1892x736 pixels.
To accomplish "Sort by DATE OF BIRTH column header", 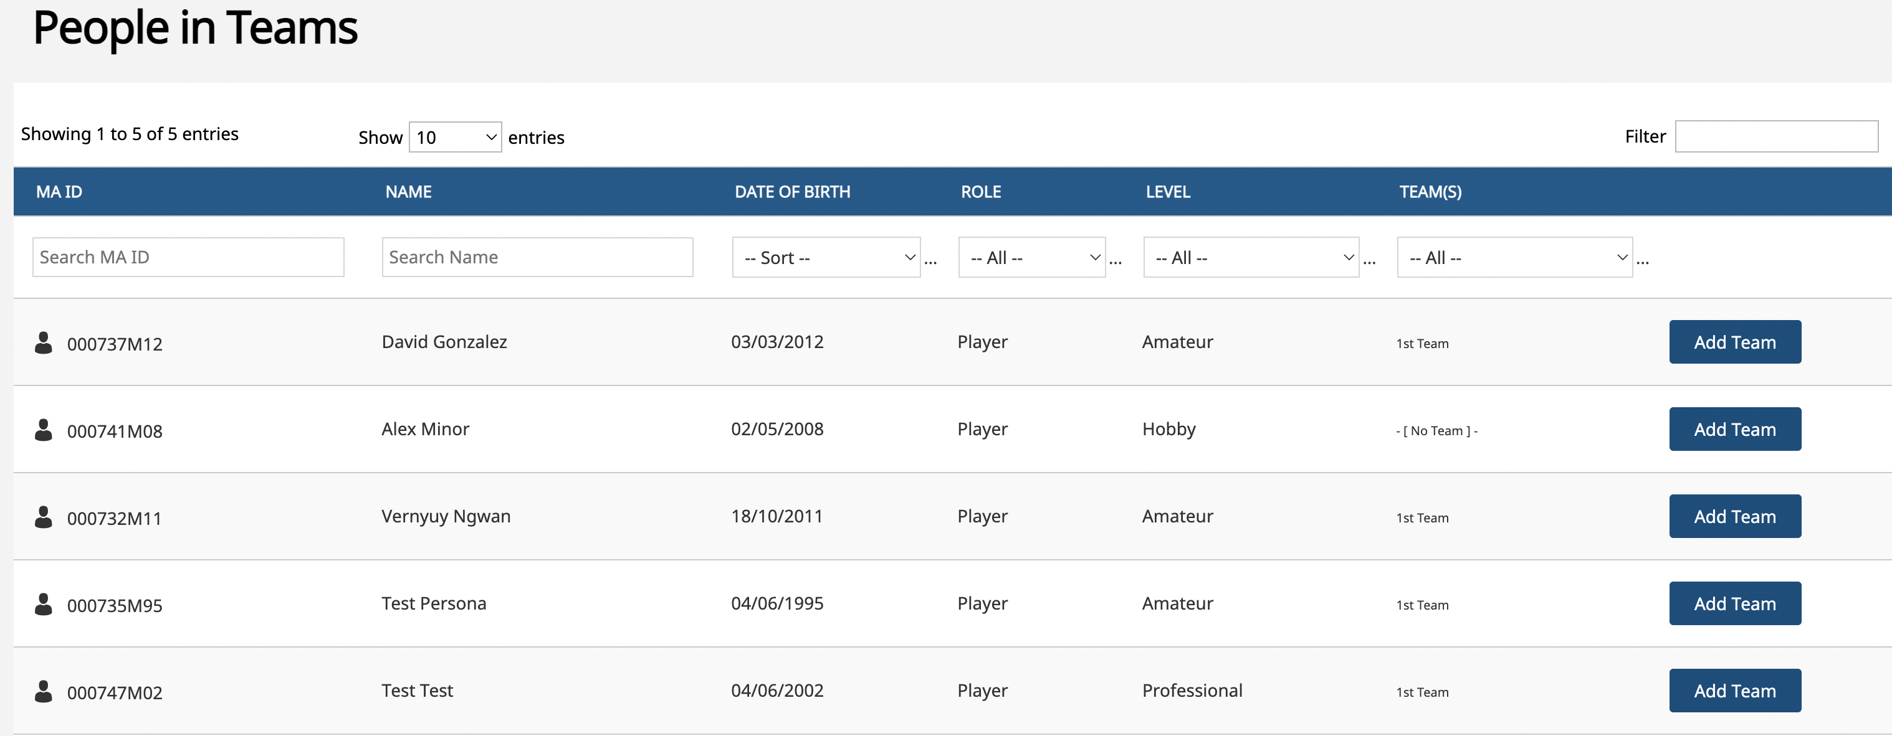I will click(793, 192).
